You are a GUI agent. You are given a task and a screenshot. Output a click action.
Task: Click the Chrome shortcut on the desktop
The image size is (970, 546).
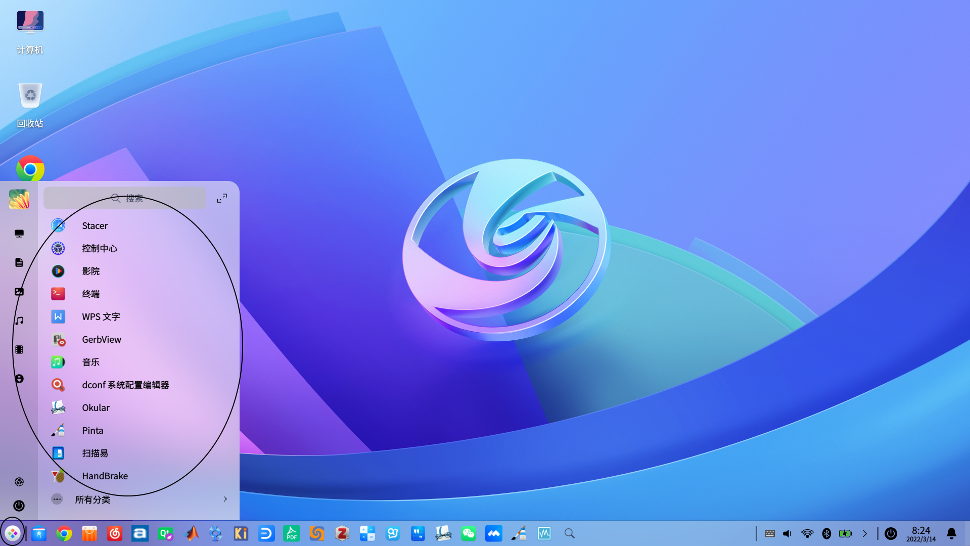click(30, 168)
